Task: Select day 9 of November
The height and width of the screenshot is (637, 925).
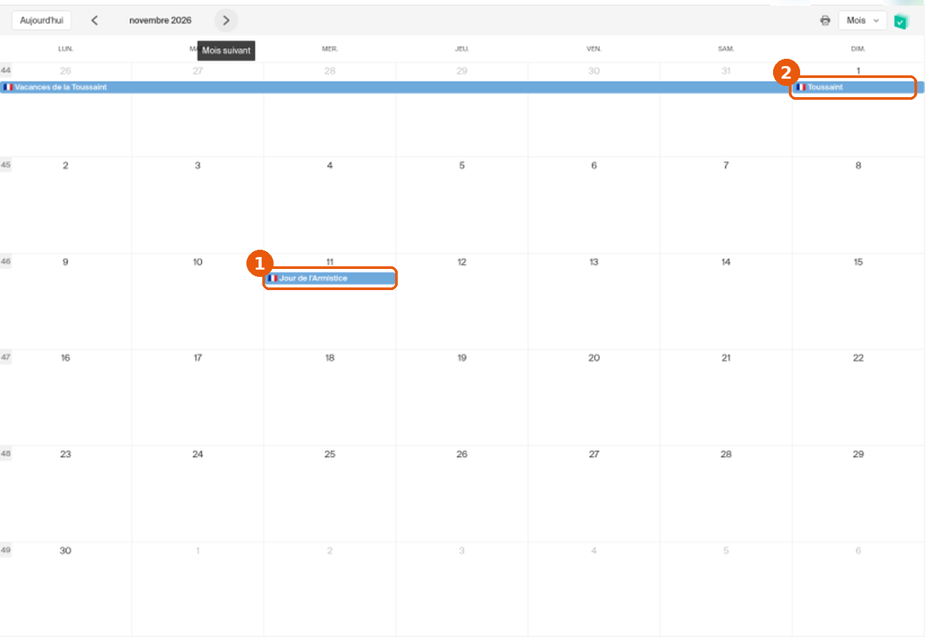Action: click(x=65, y=262)
